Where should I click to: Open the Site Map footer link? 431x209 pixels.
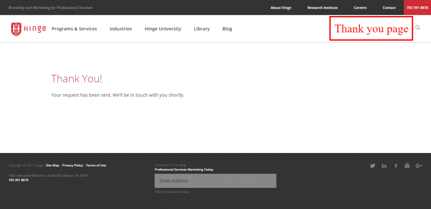(53, 165)
